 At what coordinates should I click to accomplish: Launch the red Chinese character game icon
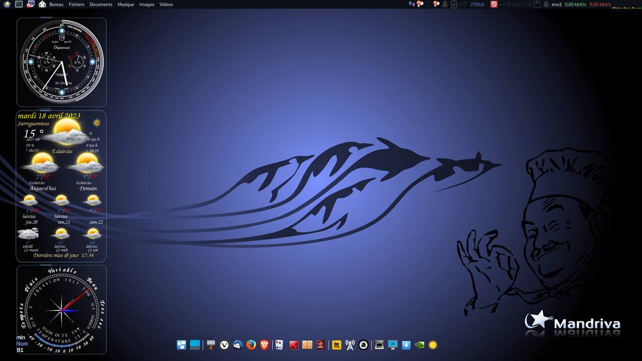pos(321,345)
